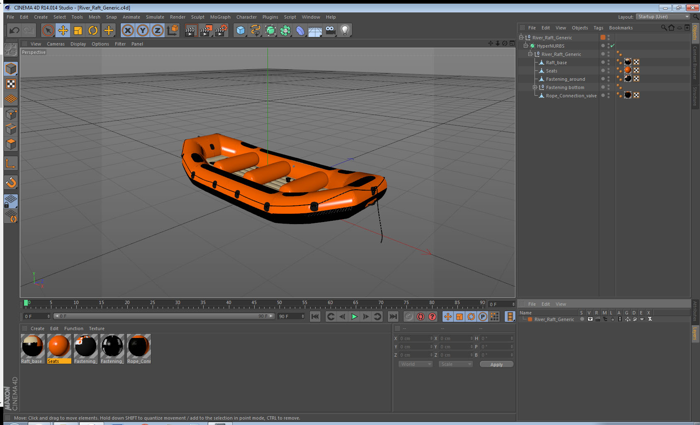Open the Scale mode dropdown
This screenshot has height=425, width=700.
456,364
